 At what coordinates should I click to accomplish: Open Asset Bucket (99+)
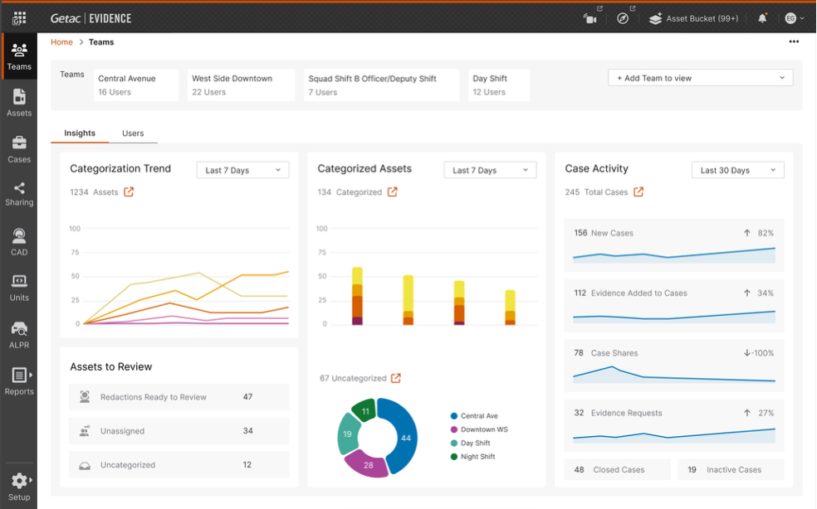[693, 18]
